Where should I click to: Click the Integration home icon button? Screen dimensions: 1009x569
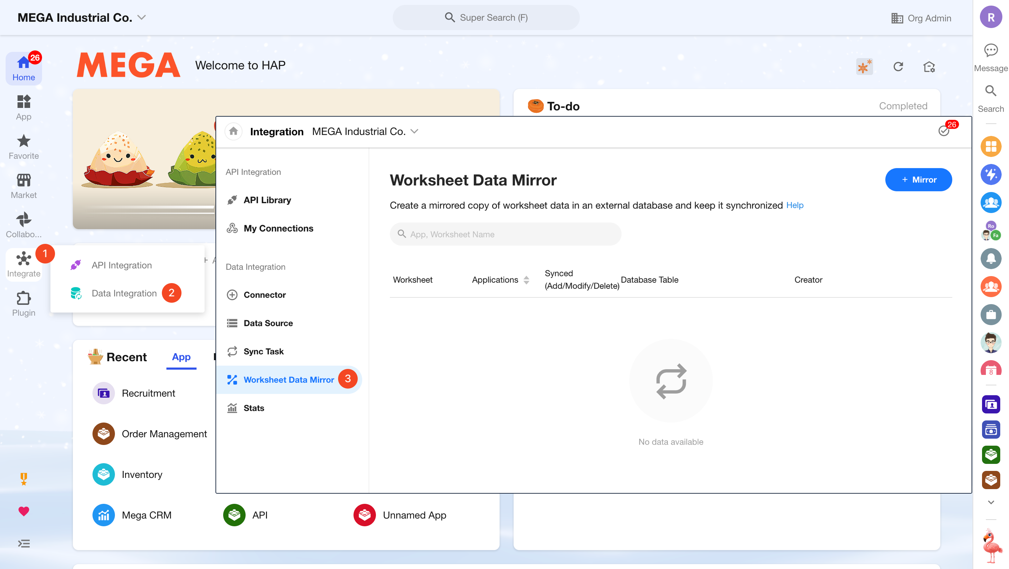(x=233, y=131)
